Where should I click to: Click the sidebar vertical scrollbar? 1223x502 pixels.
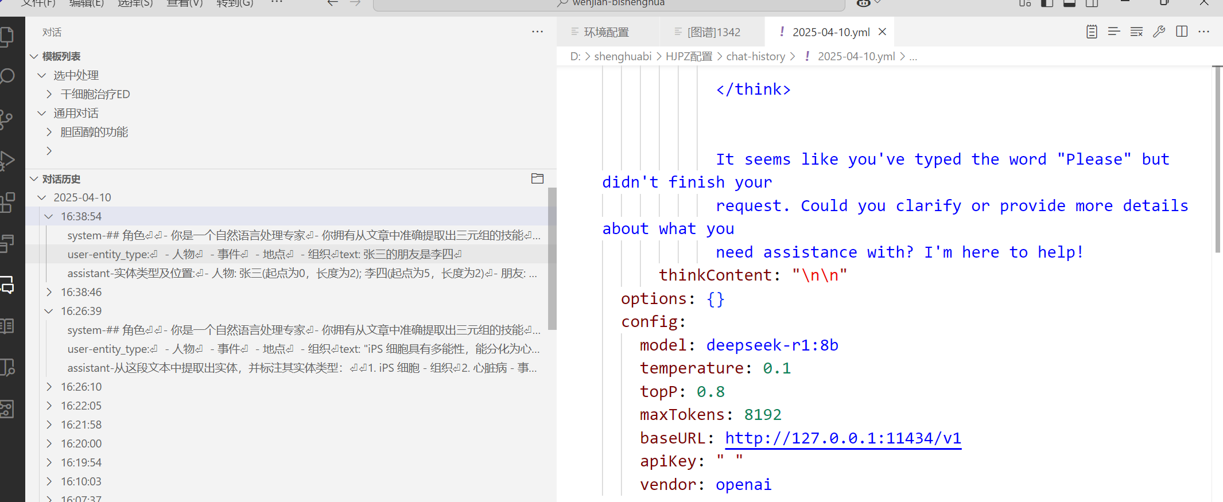click(x=552, y=258)
